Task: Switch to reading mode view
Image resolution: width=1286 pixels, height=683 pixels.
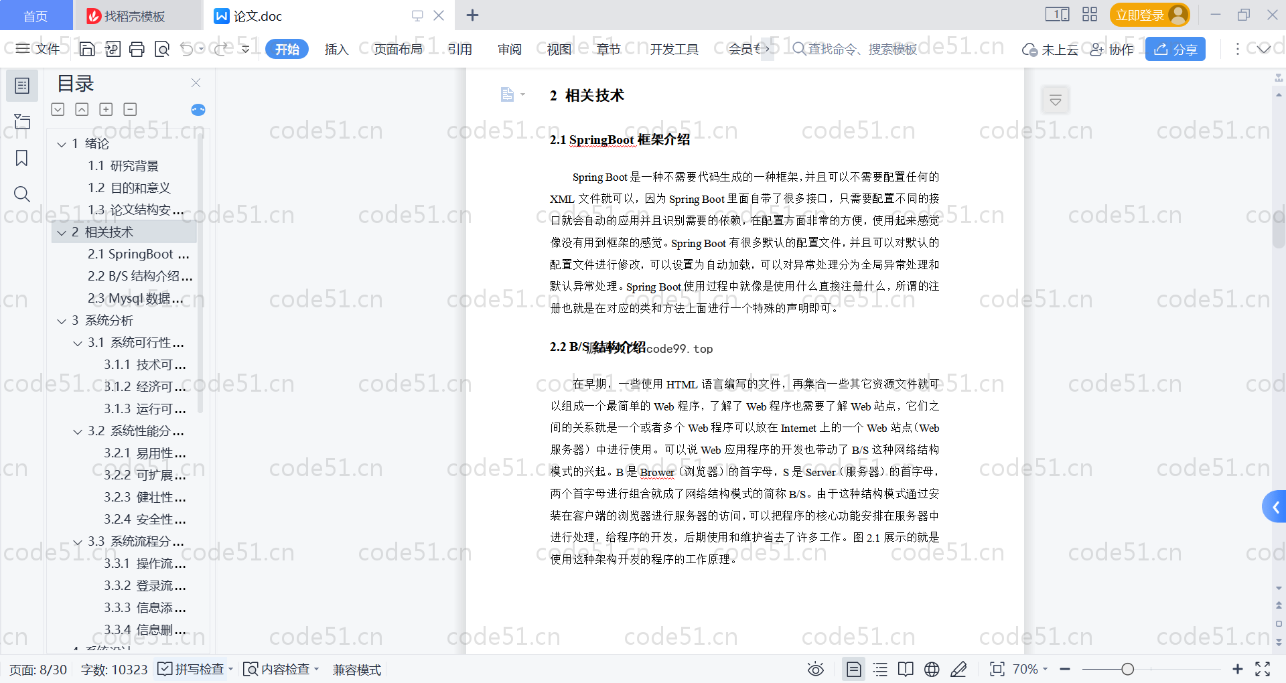Action: [906, 669]
